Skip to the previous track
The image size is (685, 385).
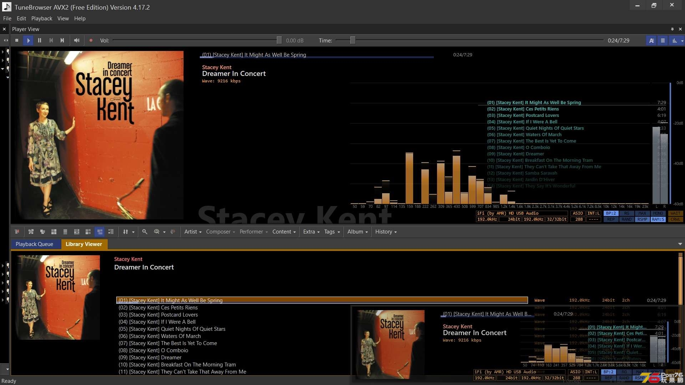(51, 40)
